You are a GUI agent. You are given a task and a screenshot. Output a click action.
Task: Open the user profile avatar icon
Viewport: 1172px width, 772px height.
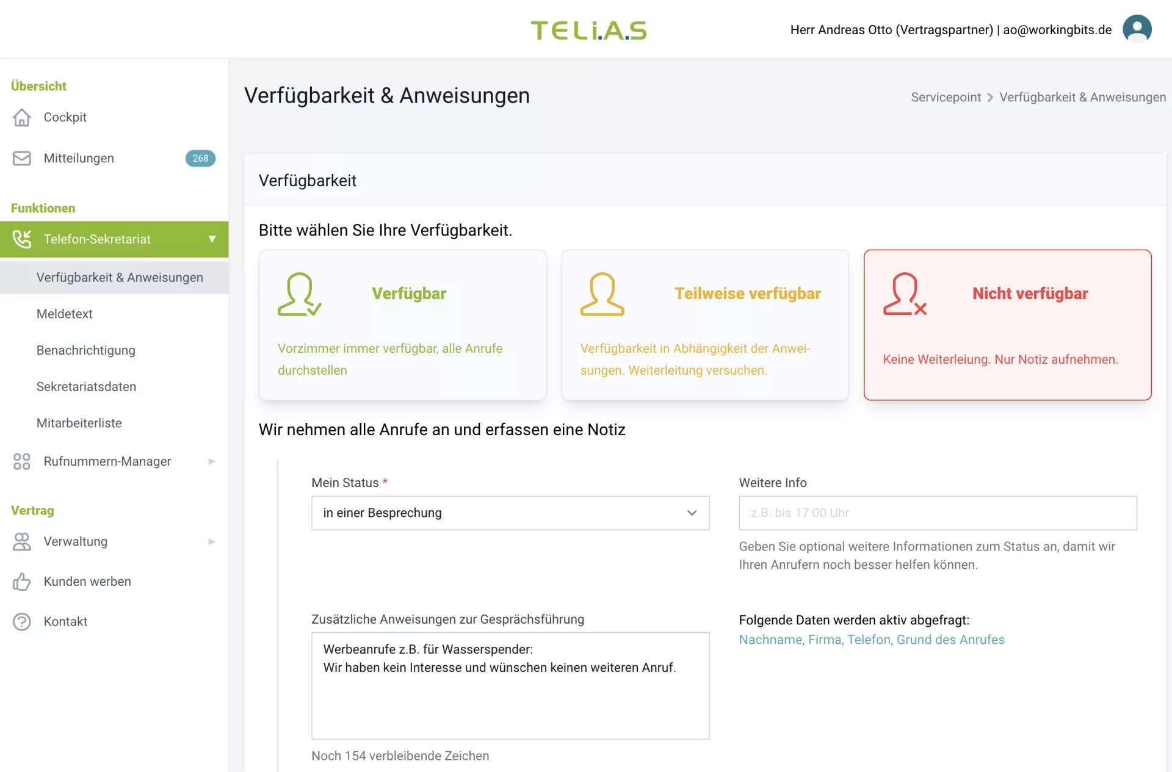[1137, 29]
